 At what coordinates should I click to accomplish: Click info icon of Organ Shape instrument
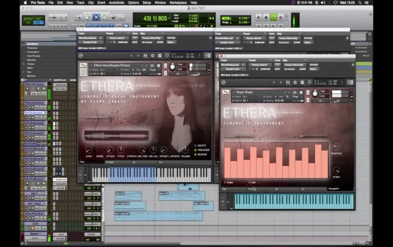point(301,92)
